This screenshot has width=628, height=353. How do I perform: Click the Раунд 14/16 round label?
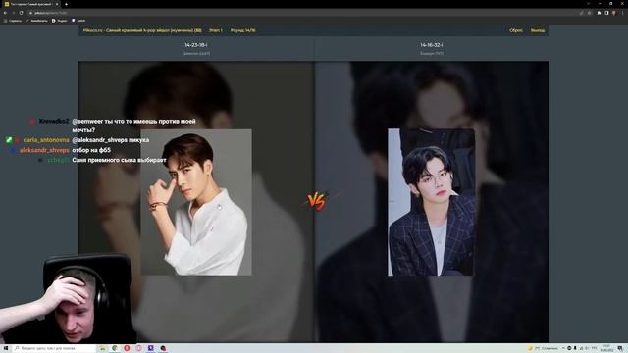(x=242, y=30)
